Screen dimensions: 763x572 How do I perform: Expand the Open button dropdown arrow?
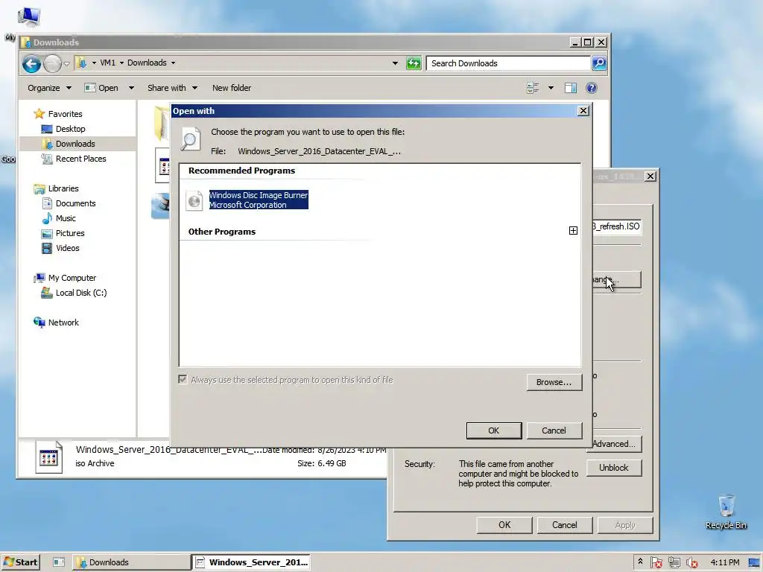pyautogui.click(x=131, y=88)
